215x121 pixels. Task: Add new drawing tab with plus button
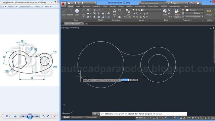pyautogui.click(x=86, y=24)
